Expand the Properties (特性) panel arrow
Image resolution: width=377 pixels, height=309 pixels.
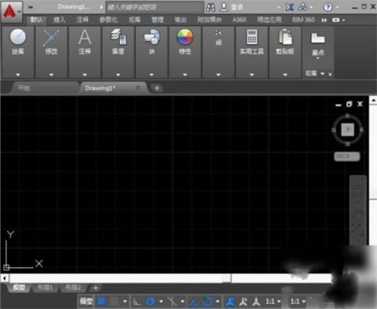coord(185,75)
